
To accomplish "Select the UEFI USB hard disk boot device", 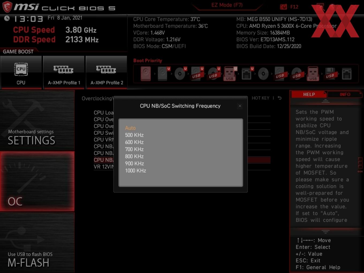I will (x=197, y=74).
